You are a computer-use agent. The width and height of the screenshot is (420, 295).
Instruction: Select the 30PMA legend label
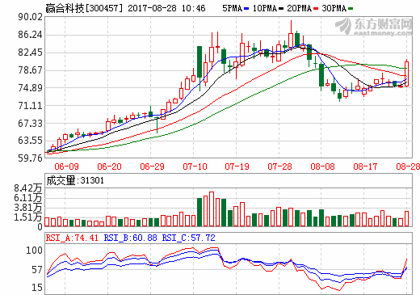(334, 8)
